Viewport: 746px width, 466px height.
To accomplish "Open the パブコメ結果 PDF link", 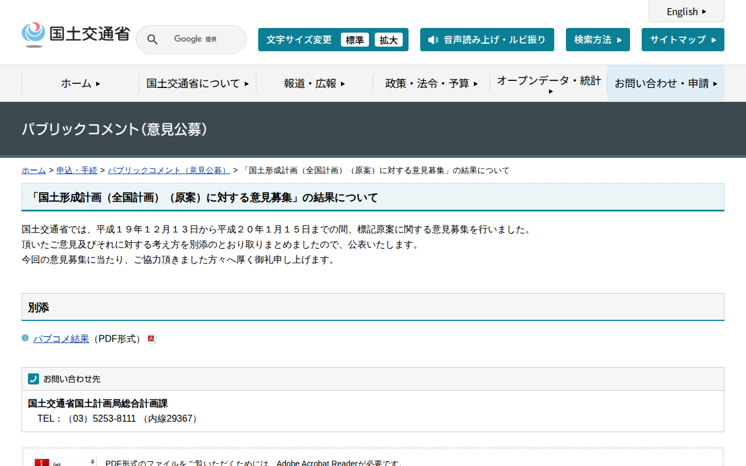I will [61, 338].
